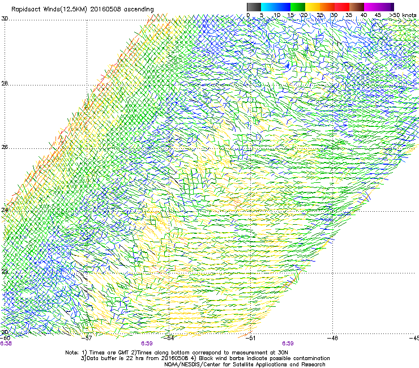Click the legend scale label "35"
Image resolution: width=419 pixels, height=368 pixels.
[x=349, y=15]
